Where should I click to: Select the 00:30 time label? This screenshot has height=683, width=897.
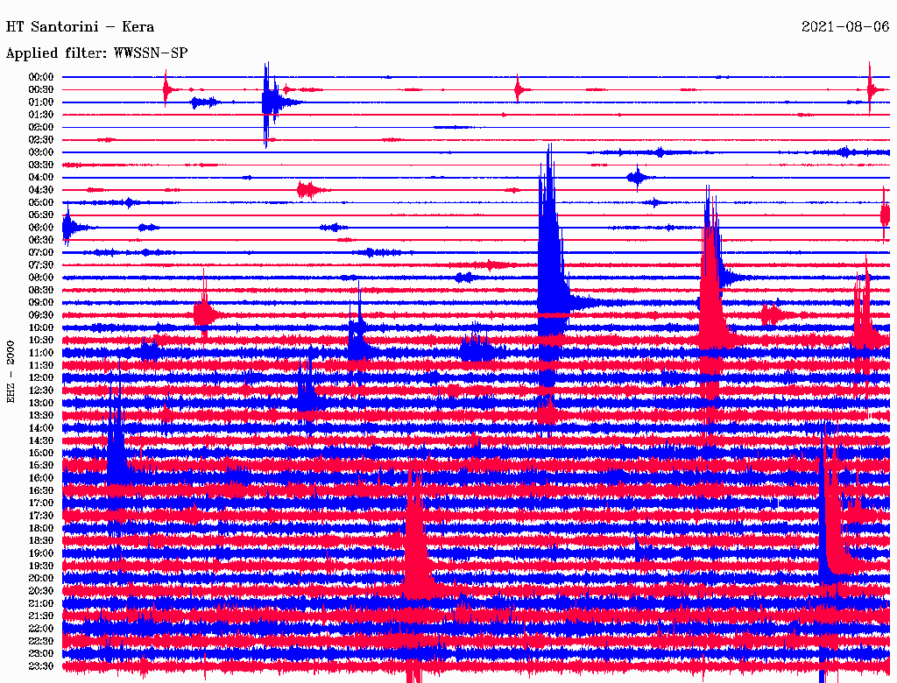point(41,90)
